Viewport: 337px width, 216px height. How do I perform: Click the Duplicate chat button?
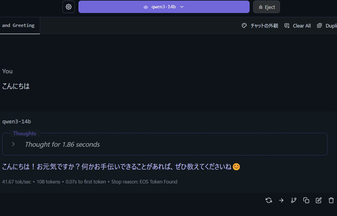[x=327, y=26]
